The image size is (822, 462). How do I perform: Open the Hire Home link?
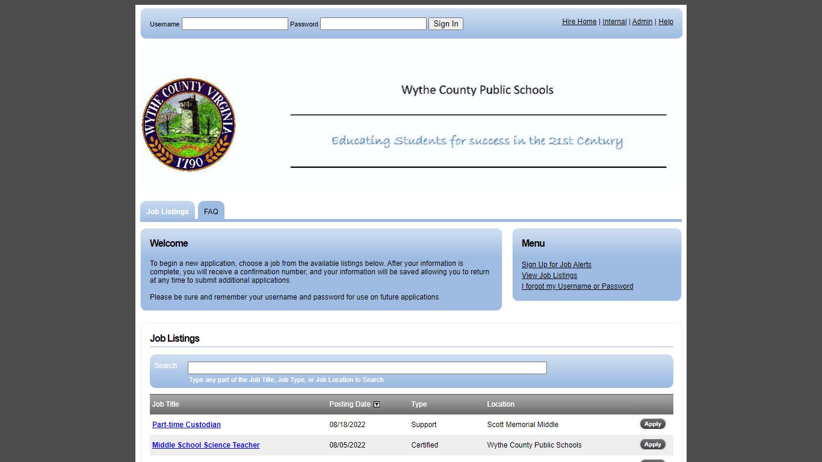pyautogui.click(x=579, y=22)
